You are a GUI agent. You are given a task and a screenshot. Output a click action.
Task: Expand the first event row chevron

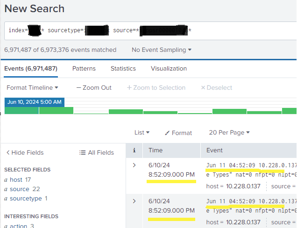134,165
